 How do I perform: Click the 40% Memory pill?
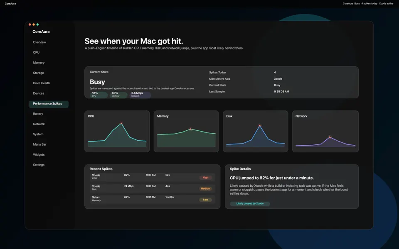point(118,95)
